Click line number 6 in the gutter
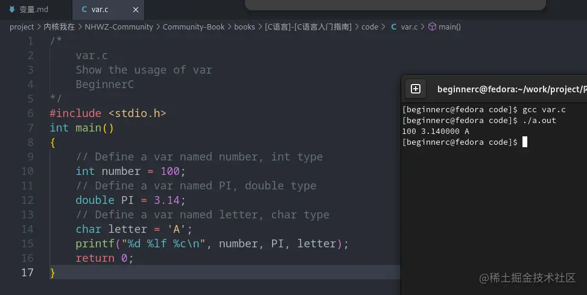587x295 pixels. pyautogui.click(x=30, y=113)
